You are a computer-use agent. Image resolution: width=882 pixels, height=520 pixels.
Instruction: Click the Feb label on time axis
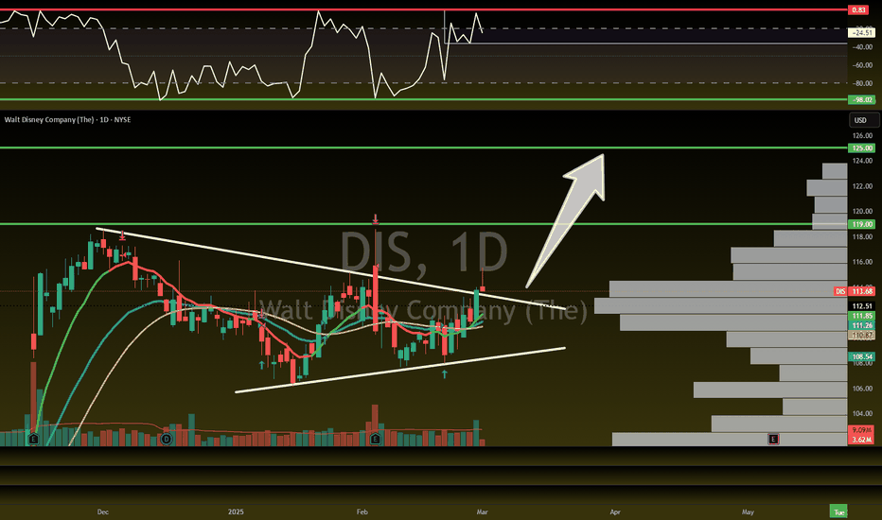coord(362,511)
